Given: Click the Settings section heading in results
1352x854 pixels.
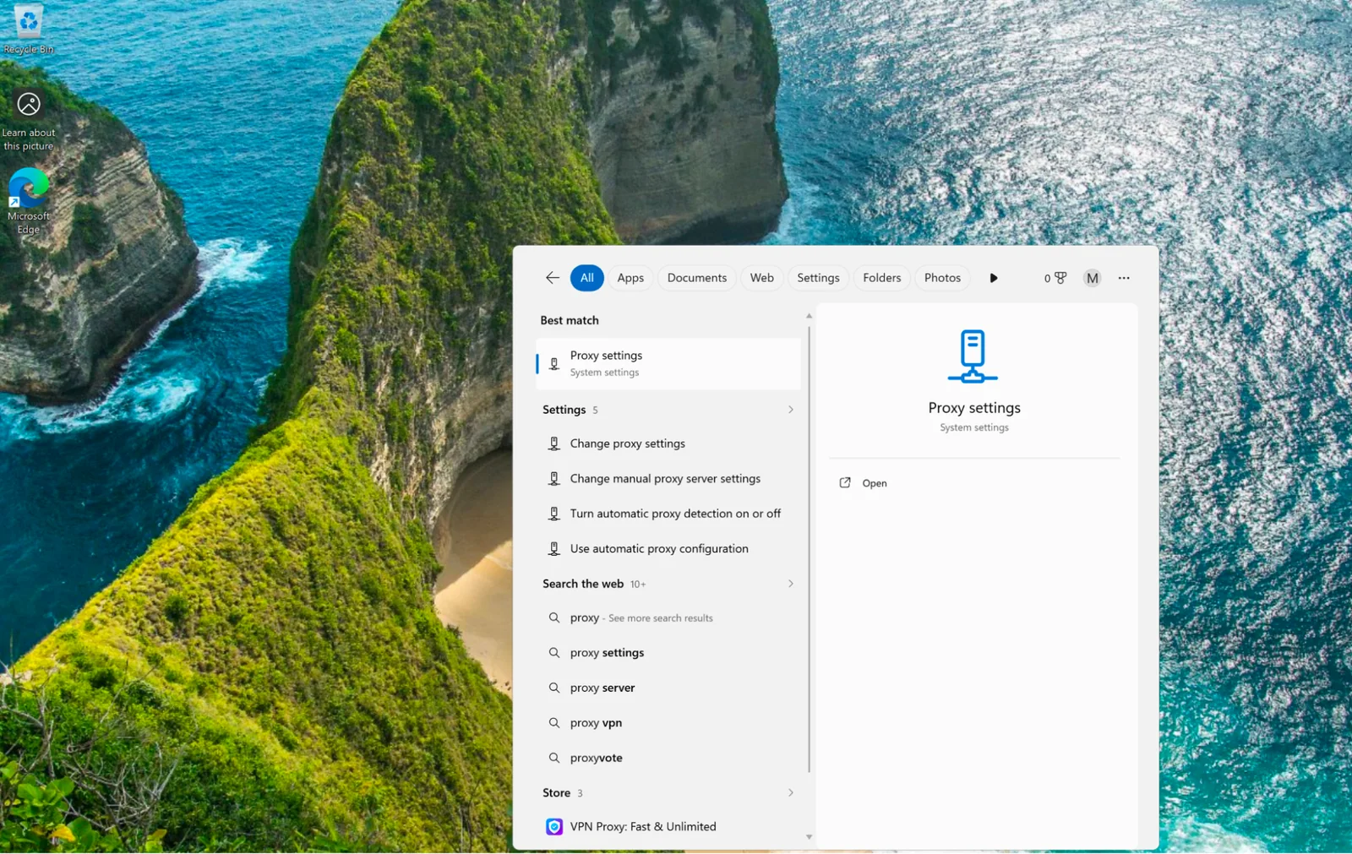Looking at the screenshot, I should point(564,410).
